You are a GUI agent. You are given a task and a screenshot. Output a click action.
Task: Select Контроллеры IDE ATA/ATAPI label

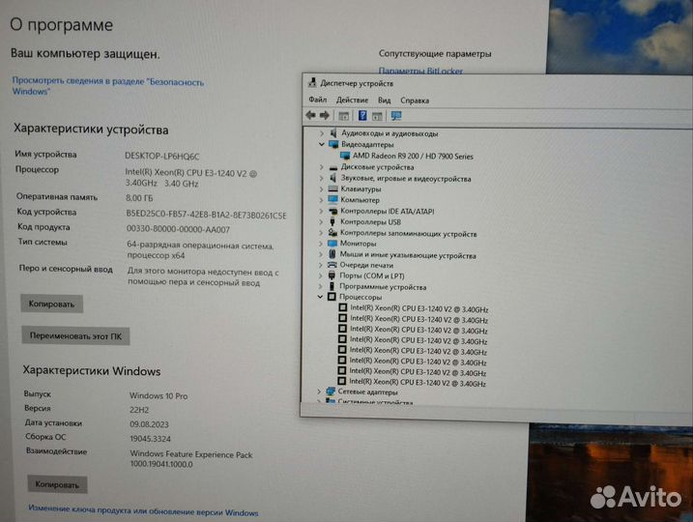[x=388, y=212]
